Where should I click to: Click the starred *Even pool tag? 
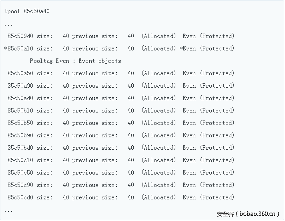coord(188,48)
